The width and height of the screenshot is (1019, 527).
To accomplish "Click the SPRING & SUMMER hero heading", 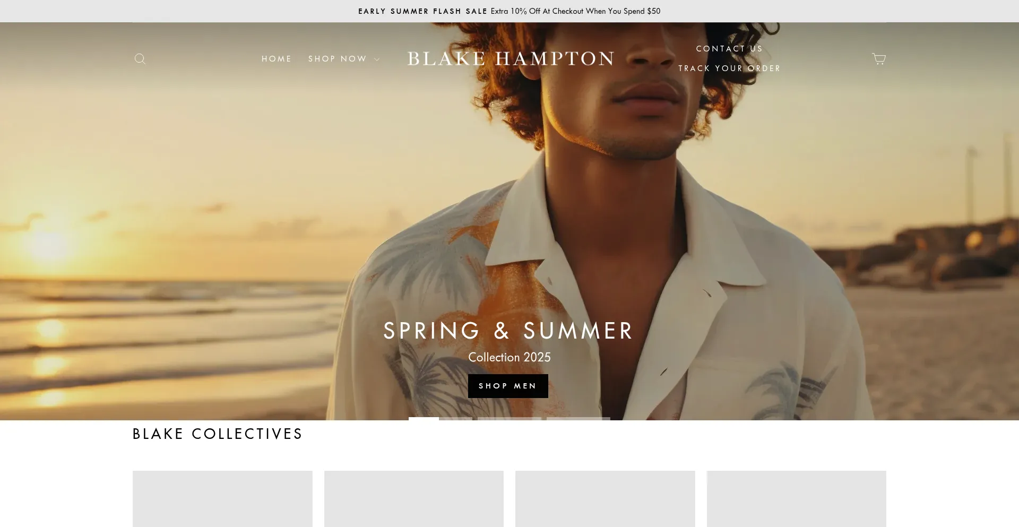I will point(508,331).
